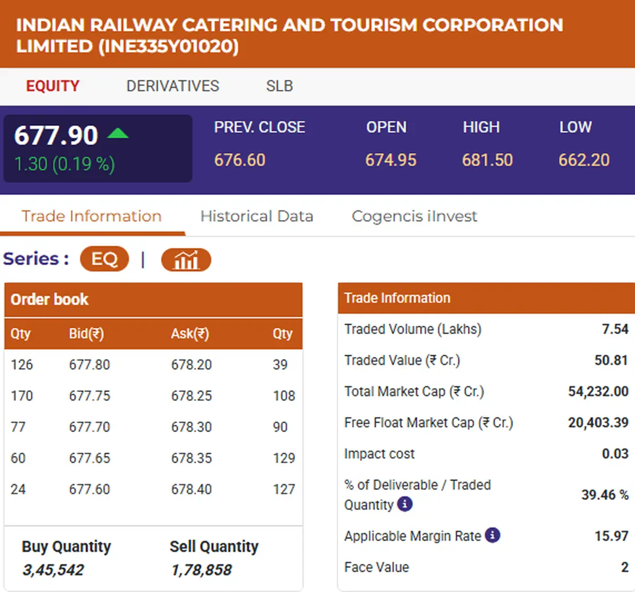Click info icon beside Deliverable Quantity percentage
The image size is (635, 592).
click(x=405, y=505)
